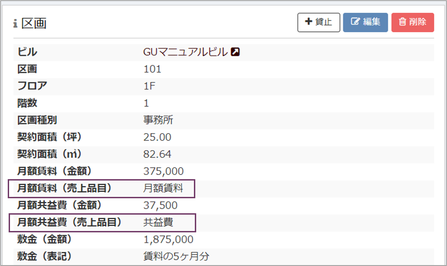
Task: Hit the red 削除 delete button
Action: coord(412,22)
